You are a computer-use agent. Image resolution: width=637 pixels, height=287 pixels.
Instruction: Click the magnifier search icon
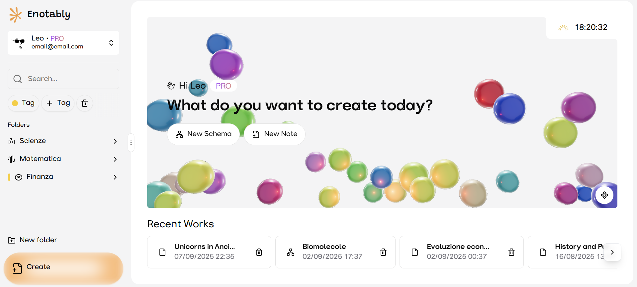coord(18,79)
